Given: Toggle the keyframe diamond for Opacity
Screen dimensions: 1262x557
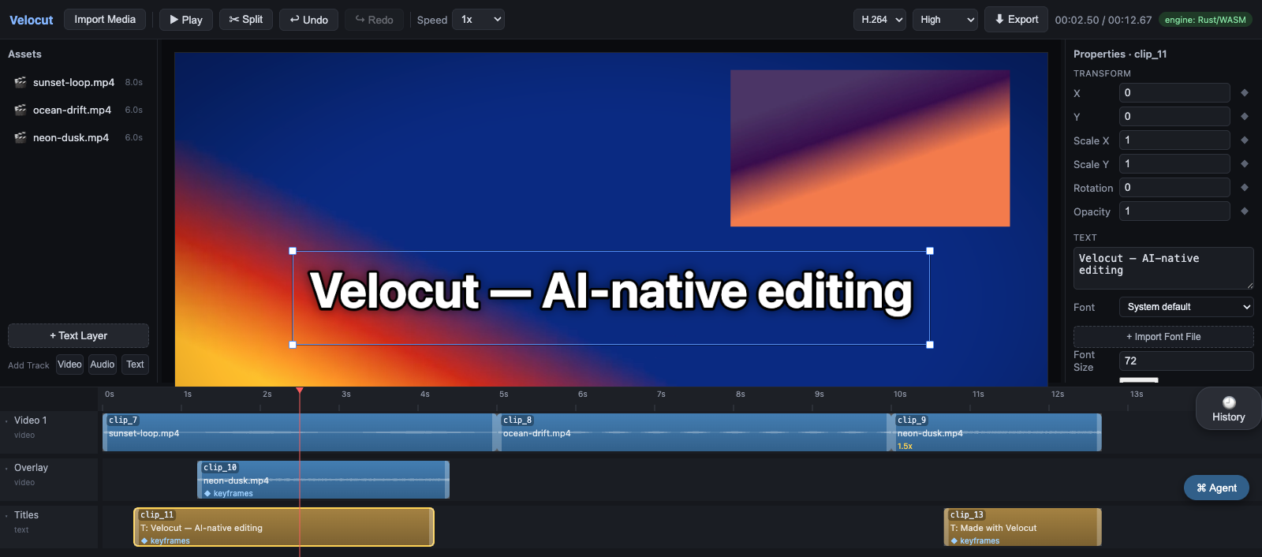Looking at the screenshot, I should tap(1245, 211).
